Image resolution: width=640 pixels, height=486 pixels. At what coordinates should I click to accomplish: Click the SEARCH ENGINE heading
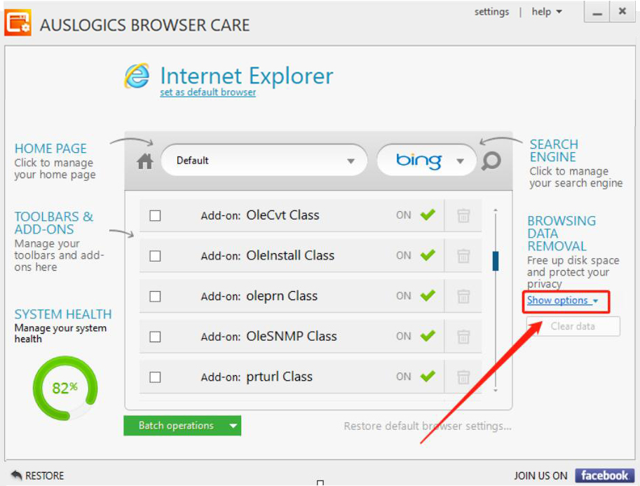click(x=554, y=151)
